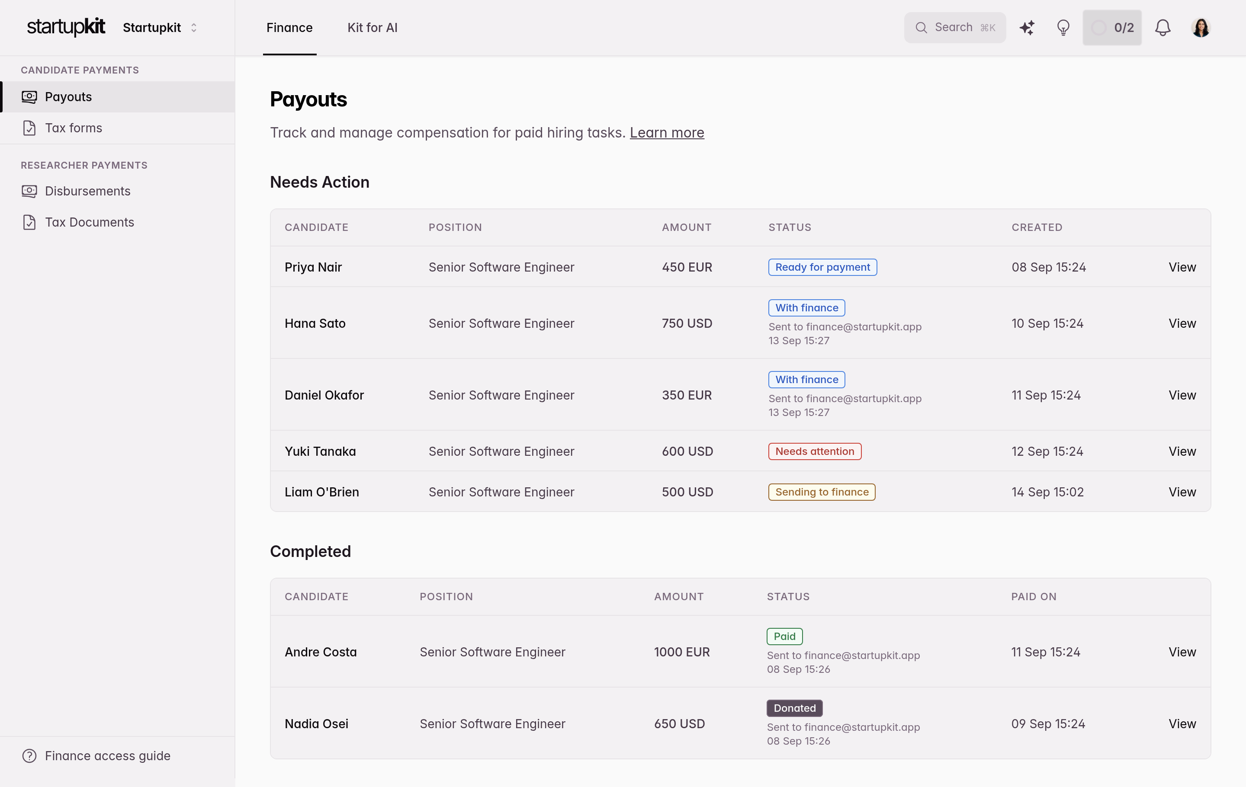Click the PAID ON column header
This screenshot has width=1246, height=787.
pos(1033,596)
